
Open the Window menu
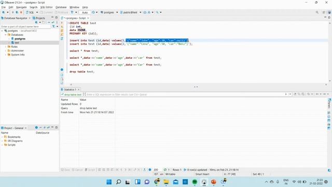(74, 7)
